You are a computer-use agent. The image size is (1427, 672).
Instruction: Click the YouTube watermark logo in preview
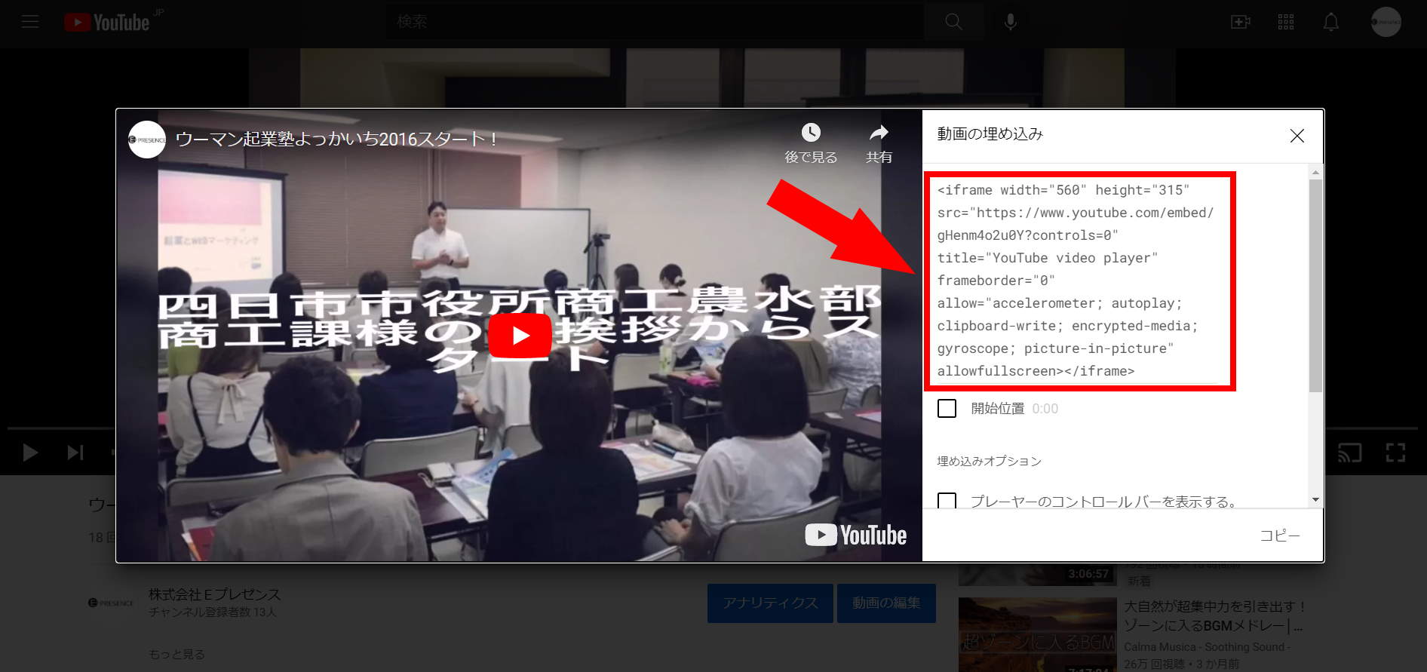coord(856,535)
